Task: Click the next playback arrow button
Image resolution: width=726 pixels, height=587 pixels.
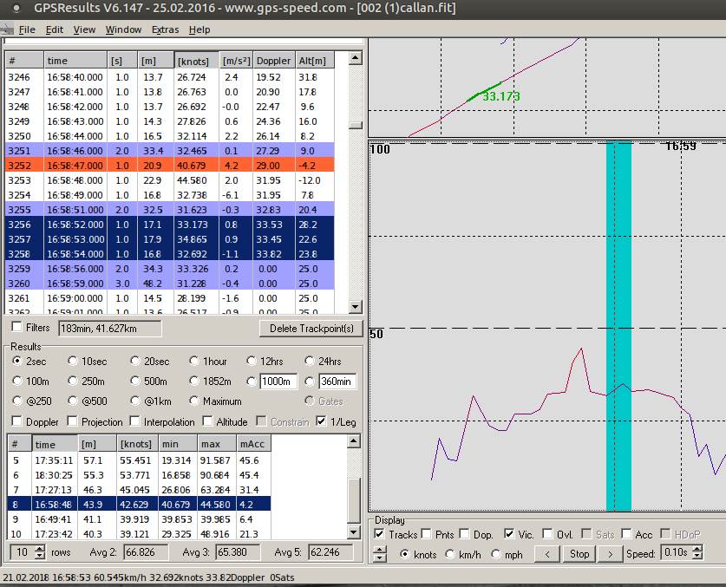Action: click(610, 554)
